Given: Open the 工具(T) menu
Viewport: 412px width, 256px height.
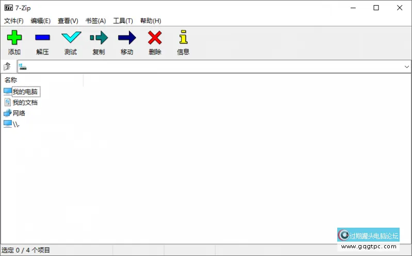Looking at the screenshot, I should 123,21.
